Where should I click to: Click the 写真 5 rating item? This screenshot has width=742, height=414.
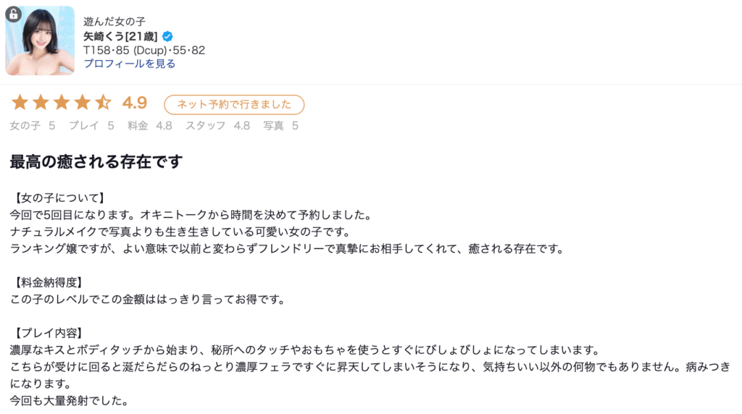pyautogui.click(x=280, y=125)
